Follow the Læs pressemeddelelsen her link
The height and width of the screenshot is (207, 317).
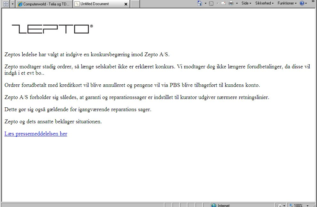(x=36, y=134)
